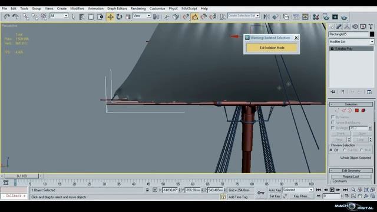Open the Utilities hammer panel tab
The width and height of the screenshot is (377, 212).
371,26
